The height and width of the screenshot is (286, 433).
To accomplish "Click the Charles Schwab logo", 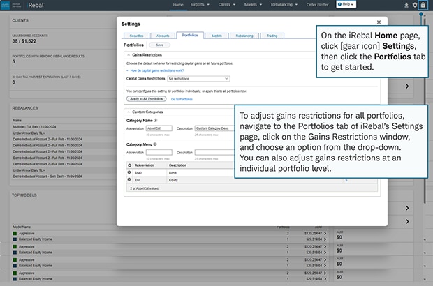I will [x=6, y=5].
